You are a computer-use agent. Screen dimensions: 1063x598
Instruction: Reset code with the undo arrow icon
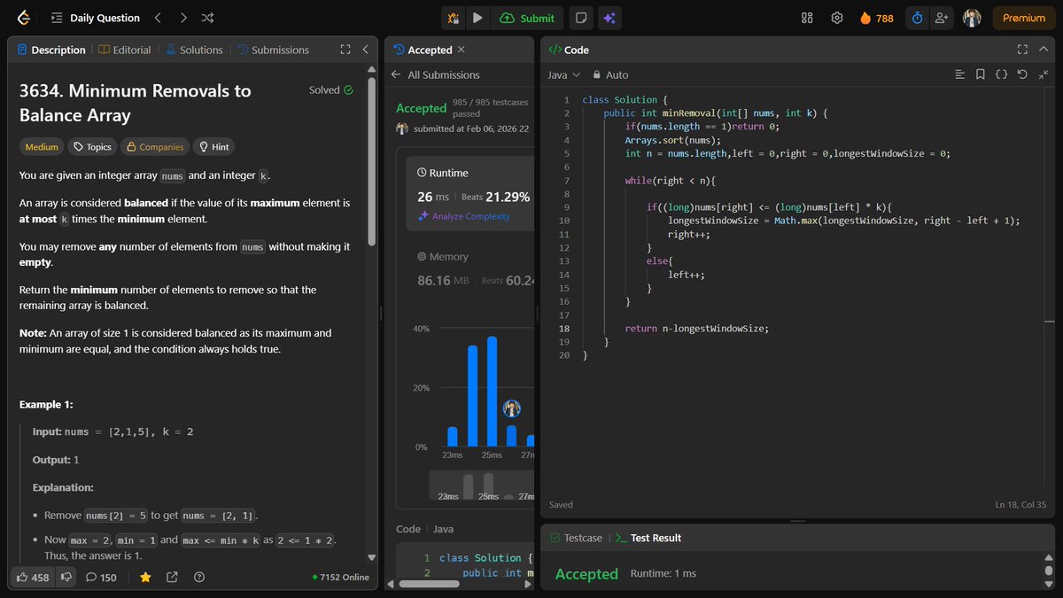(x=1023, y=75)
